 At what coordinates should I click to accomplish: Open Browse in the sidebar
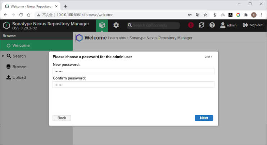coord(16,67)
